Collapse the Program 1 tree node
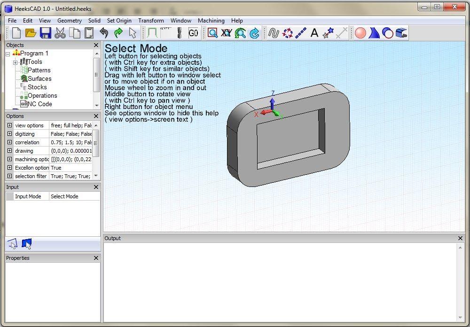Screen dimensions: 470x327 8,54
